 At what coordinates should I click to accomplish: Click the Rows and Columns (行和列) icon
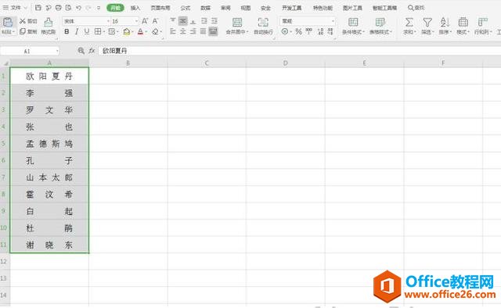[x=482, y=22]
